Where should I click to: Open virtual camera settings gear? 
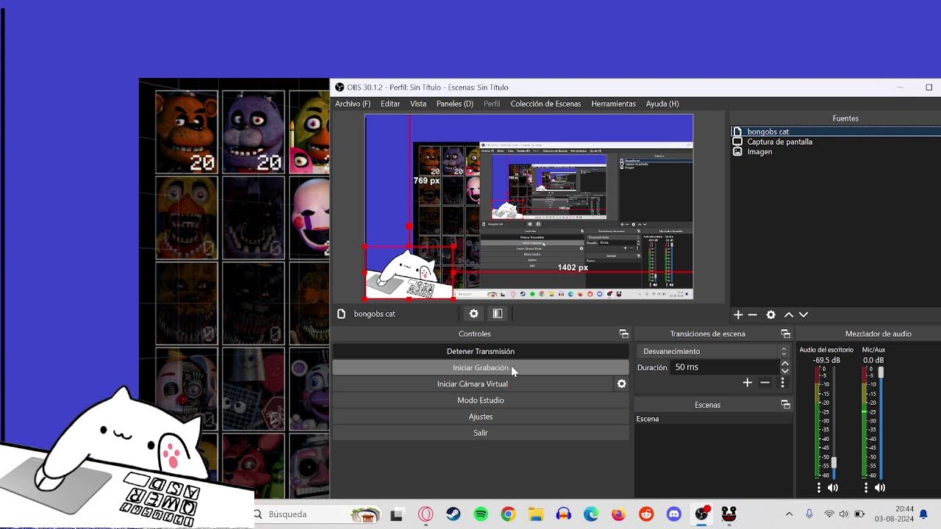[x=622, y=384]
